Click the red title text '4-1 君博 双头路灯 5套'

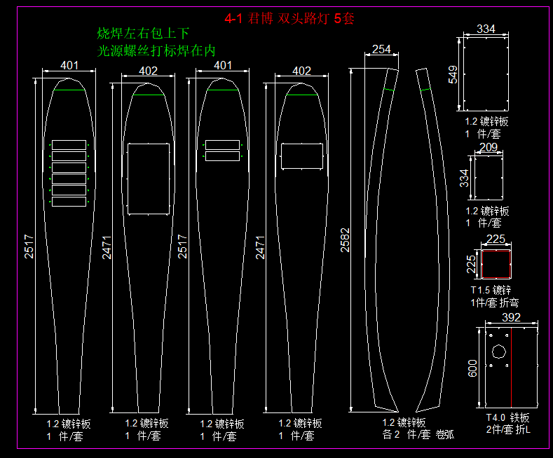(x=289, y=19)
